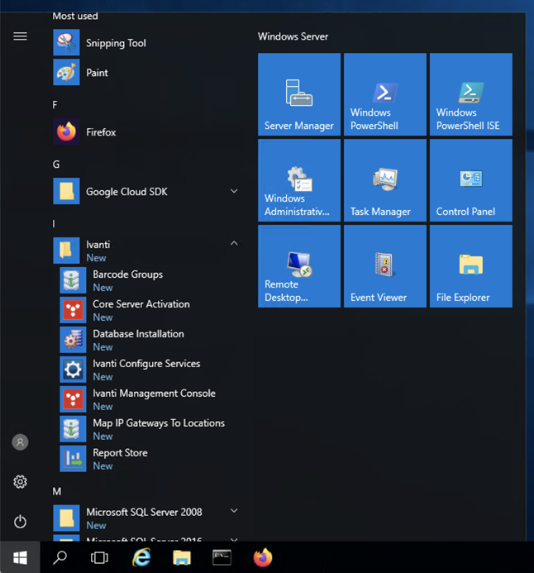Click the Report Store label text
This screenshot has width=534, height=573.
(120, 453)
